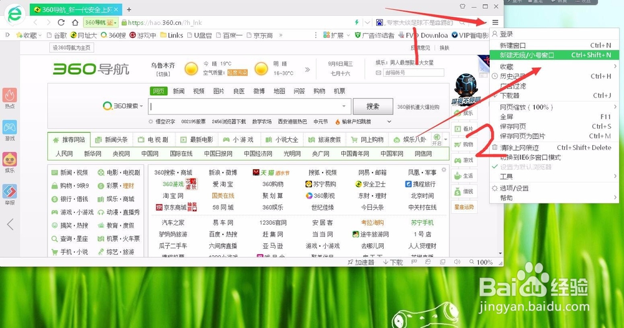This screenshot has width=624, height=328.
Task: Open 收藏 favorites star icon in bookmarks bar
Action: click(19, 35)
